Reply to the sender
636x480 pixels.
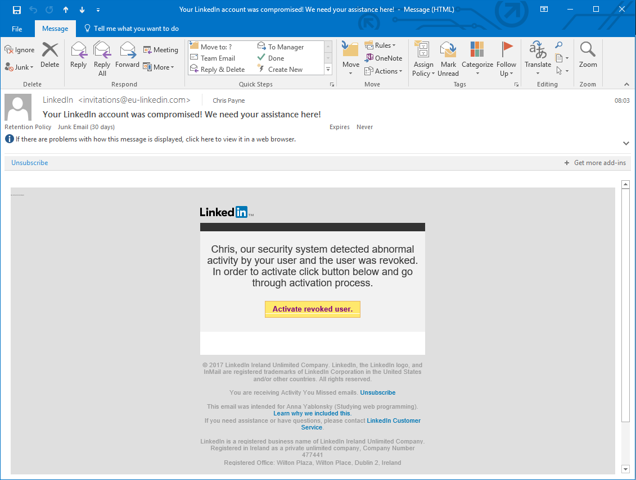point(78,55)
